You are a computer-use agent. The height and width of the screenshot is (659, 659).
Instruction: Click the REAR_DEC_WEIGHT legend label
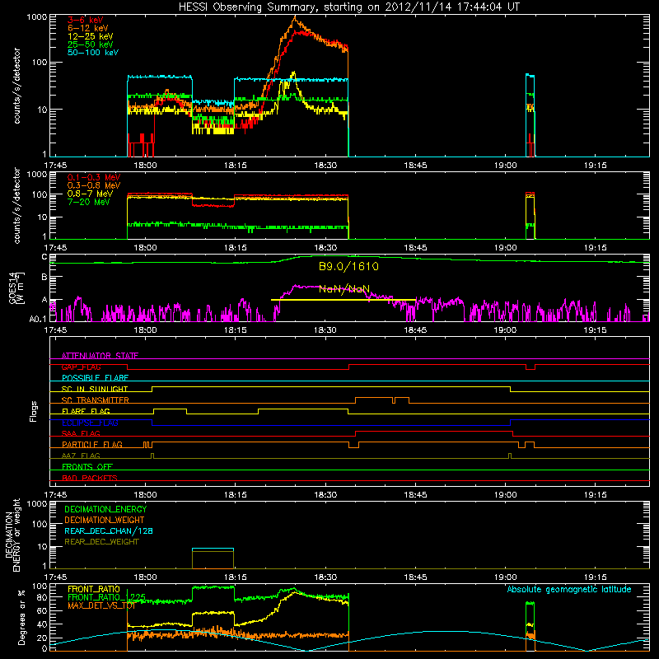point(101,542)
